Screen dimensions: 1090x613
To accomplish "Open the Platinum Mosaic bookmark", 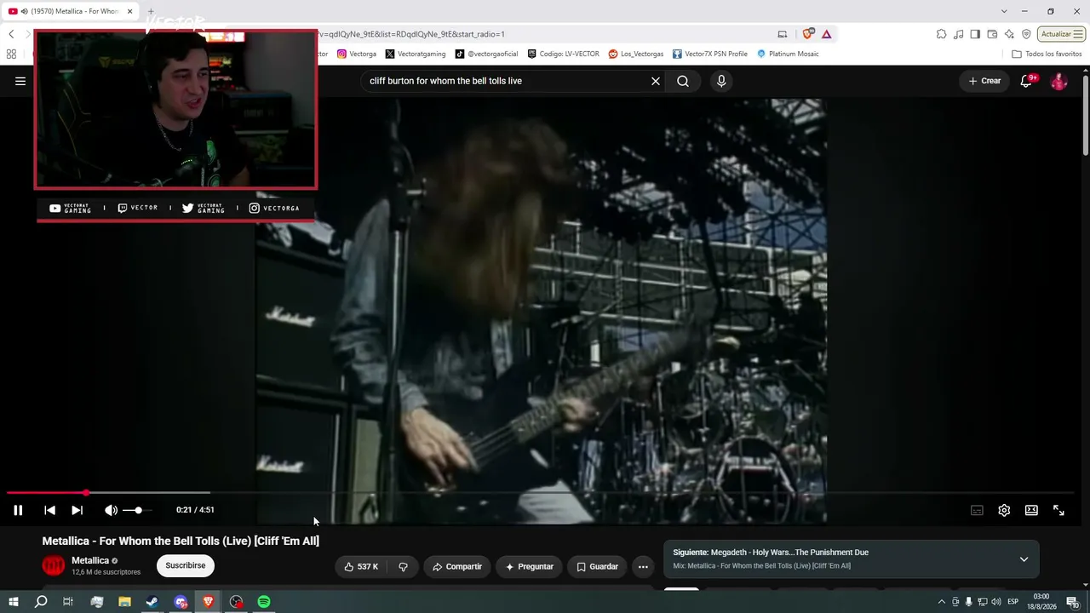I will point(788,54).
